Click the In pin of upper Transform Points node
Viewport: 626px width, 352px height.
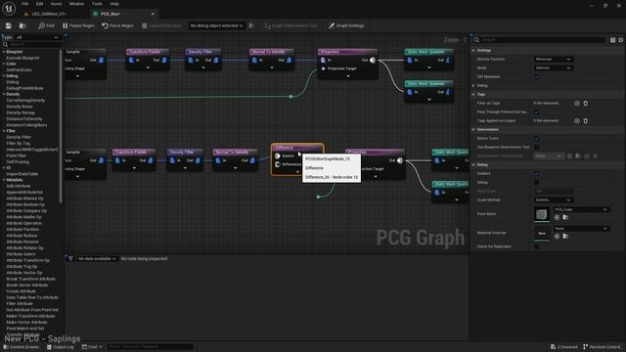[x=131, y=60]
